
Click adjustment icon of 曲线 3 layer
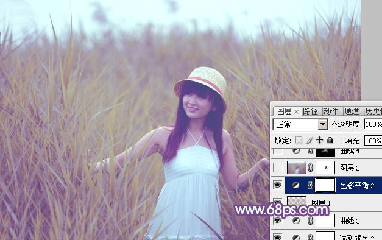pyautogui.click(x=296, y=221)
